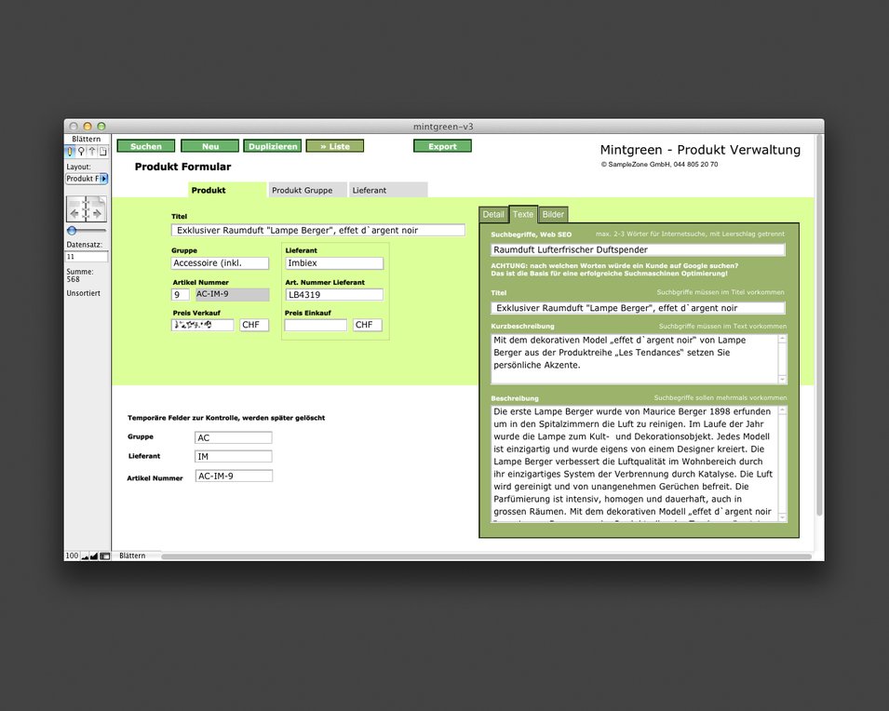The width and height of the screenshot is (889, 711).
Task: Click the zoom-out icon in status bar
Action: pyautogui.click(x=84, y=556)
